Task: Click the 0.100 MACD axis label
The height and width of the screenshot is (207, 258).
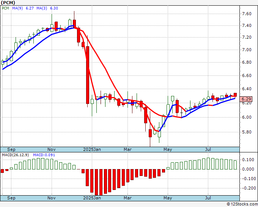Action: [248, 160]
